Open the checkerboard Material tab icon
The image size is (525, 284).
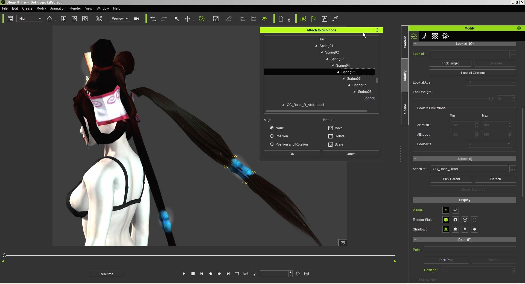point(435,36)
